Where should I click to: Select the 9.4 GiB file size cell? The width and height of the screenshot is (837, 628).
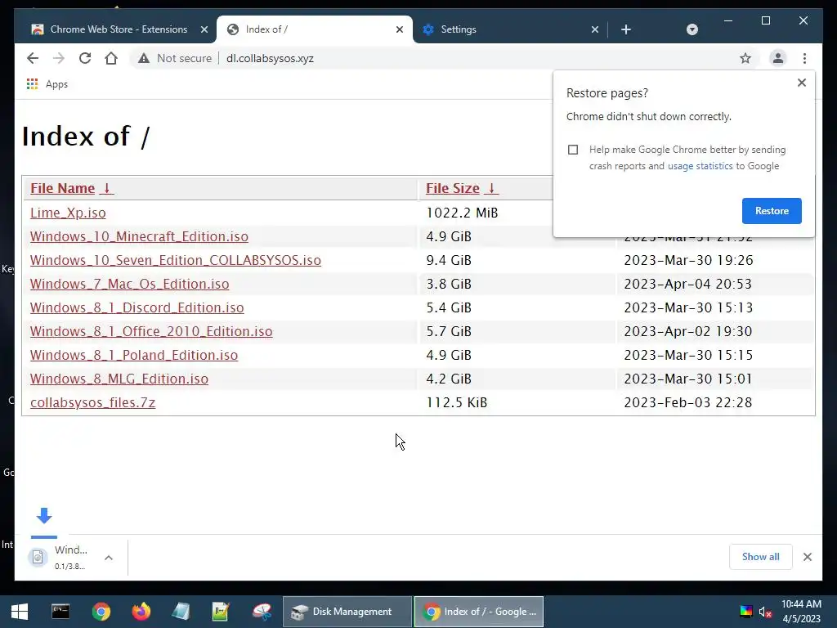coord(449,260)
